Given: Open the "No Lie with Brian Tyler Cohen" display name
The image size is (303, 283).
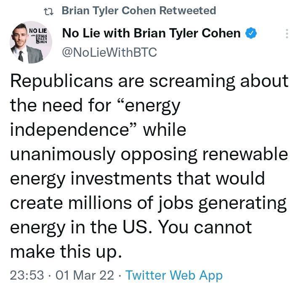Looking at the screenshot, I should 151,33.
